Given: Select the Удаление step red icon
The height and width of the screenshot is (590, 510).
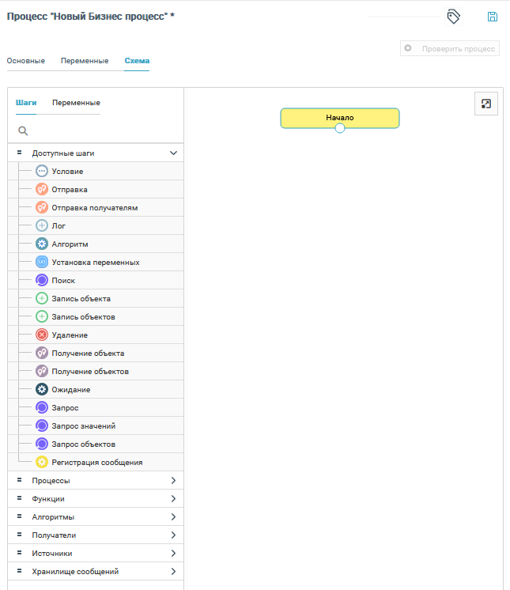Looking at the screenshot, I should [42, 335].
